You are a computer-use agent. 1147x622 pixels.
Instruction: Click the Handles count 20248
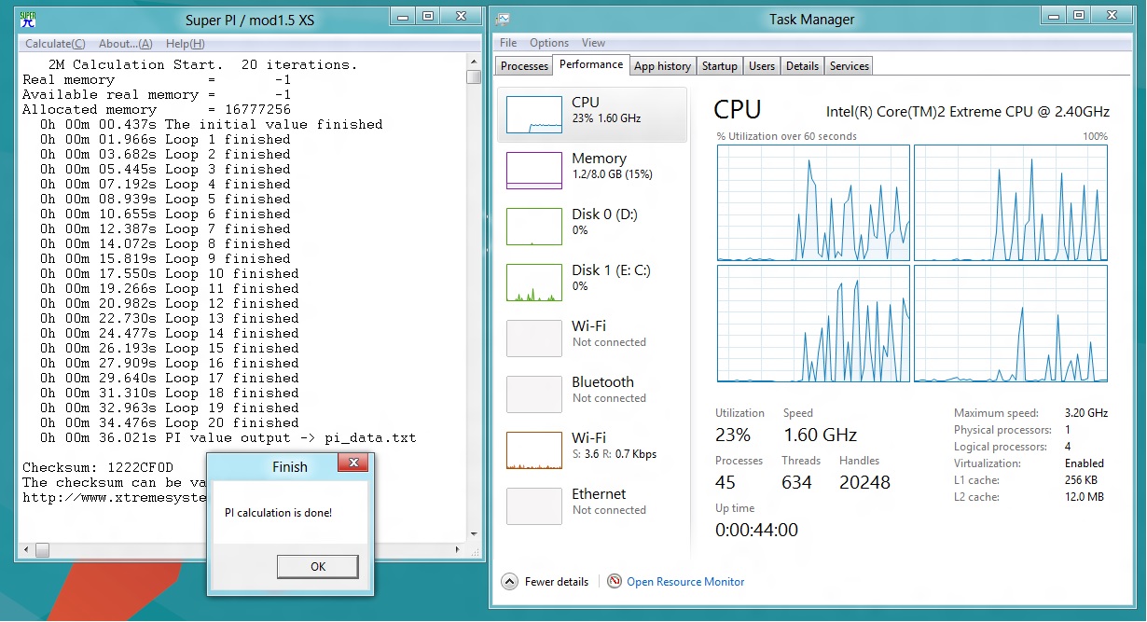tap(864, 482)
